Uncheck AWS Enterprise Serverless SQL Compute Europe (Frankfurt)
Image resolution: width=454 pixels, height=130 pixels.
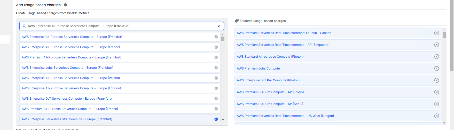point(216,119)
